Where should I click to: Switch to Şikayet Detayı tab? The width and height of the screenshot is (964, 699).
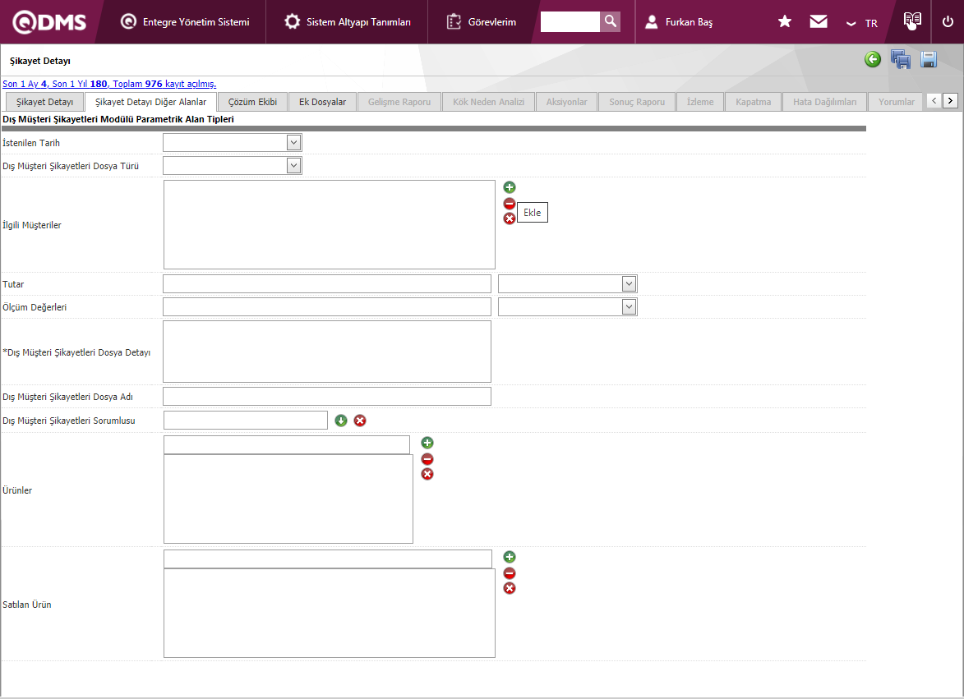tap(44, 102)
